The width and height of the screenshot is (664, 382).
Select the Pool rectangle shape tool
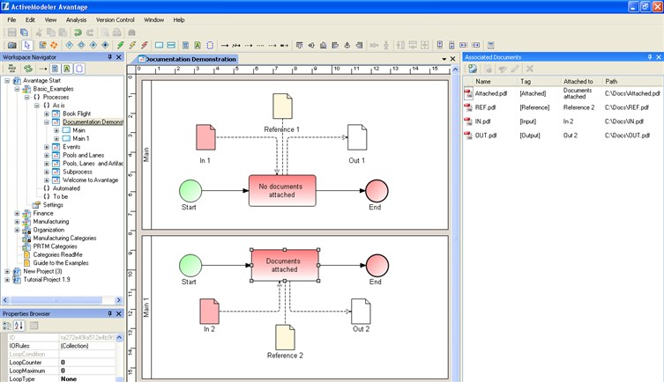point(160,45)
